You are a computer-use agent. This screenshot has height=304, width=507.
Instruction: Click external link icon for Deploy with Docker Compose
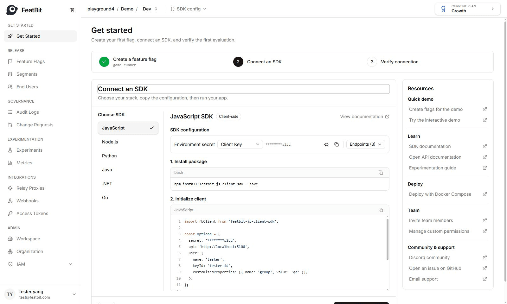pyautogui.click(x=485, y=194)
